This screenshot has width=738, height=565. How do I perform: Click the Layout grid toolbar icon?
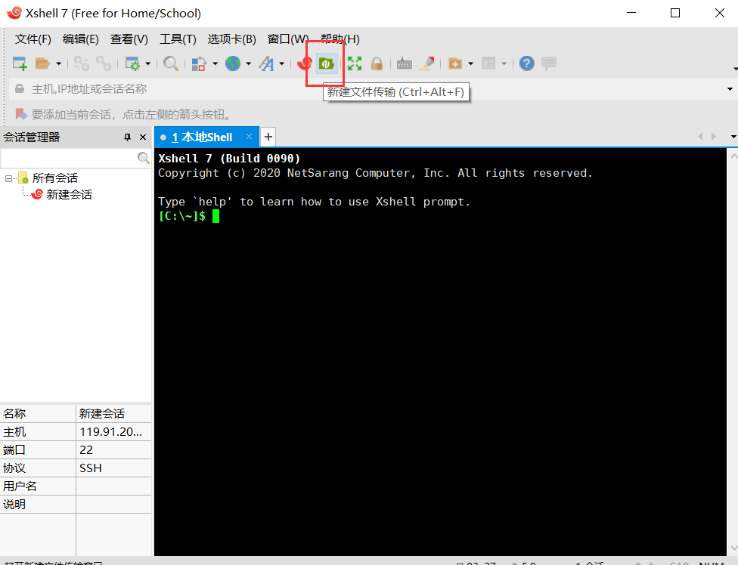pos(488,63)
